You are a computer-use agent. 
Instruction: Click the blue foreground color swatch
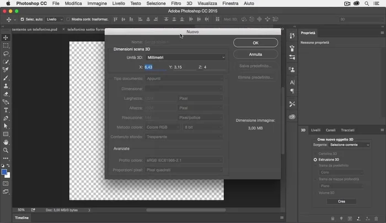pos(4,172)
